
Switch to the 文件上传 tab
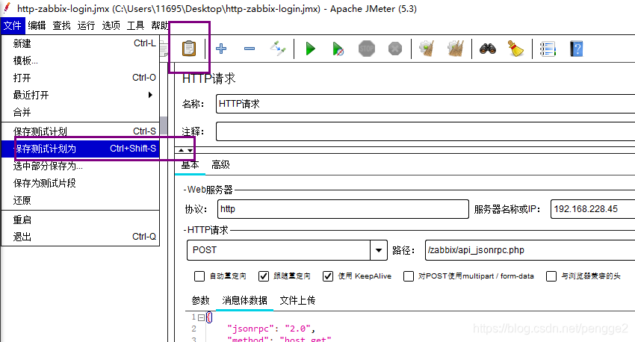(297, 300)
